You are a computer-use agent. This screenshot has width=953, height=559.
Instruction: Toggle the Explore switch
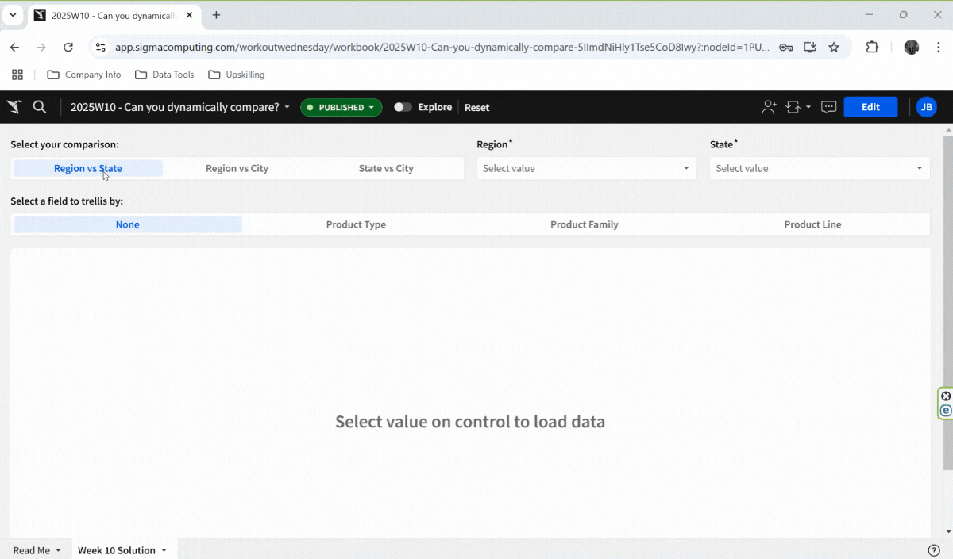(403, 107)
